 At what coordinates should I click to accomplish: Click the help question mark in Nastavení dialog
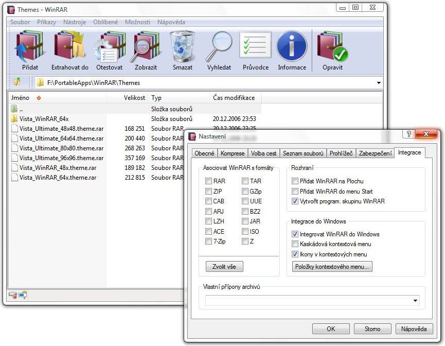point(409,134)
